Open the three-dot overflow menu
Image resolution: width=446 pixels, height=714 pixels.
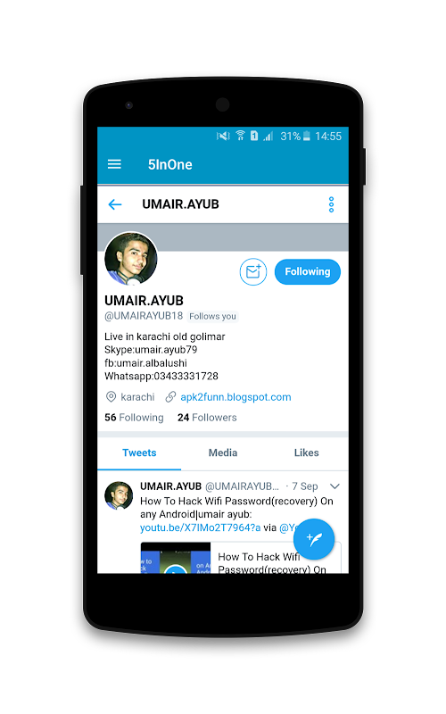(x=331, y=204)
